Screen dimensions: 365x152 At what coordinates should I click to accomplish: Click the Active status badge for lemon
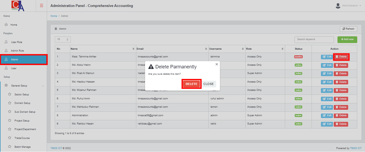298,107
